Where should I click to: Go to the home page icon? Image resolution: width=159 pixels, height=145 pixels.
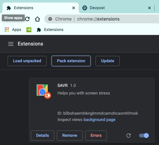coord(37,19)
